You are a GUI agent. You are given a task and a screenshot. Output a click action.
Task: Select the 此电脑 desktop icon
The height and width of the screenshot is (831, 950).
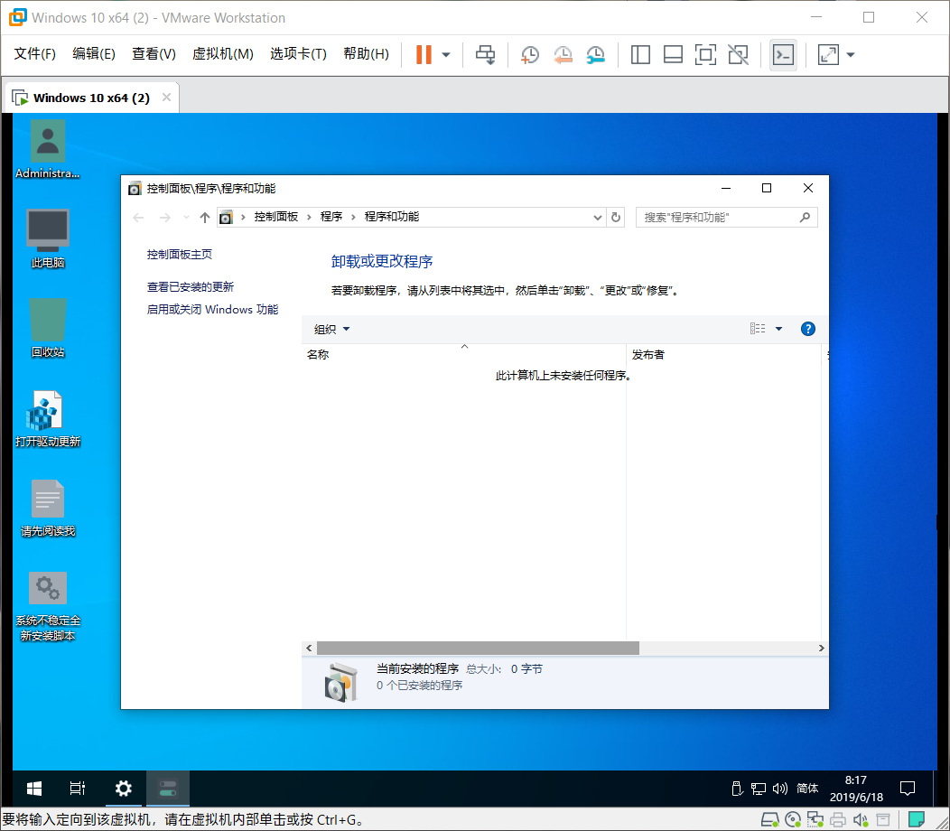(47, 238)
